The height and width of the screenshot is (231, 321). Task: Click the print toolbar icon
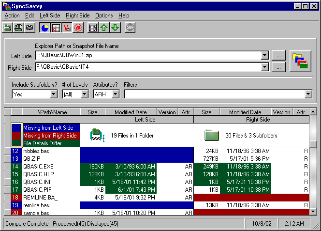click(18, 28)
